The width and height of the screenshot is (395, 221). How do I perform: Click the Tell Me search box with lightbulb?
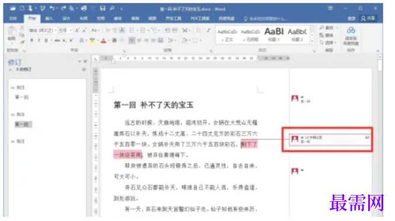tap(266, 19)
